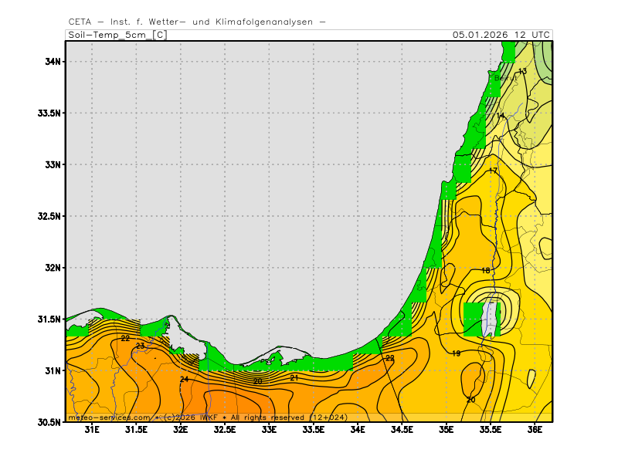
Task: Click the contour label 17
Action: click(493, 171)
